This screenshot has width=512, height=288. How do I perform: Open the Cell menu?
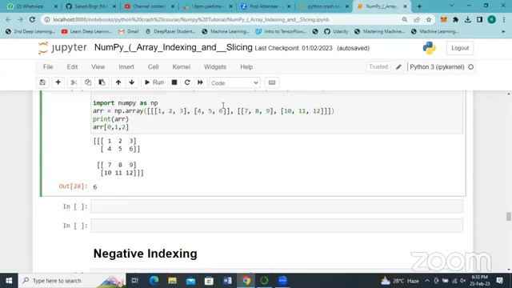tap(153, 67)
